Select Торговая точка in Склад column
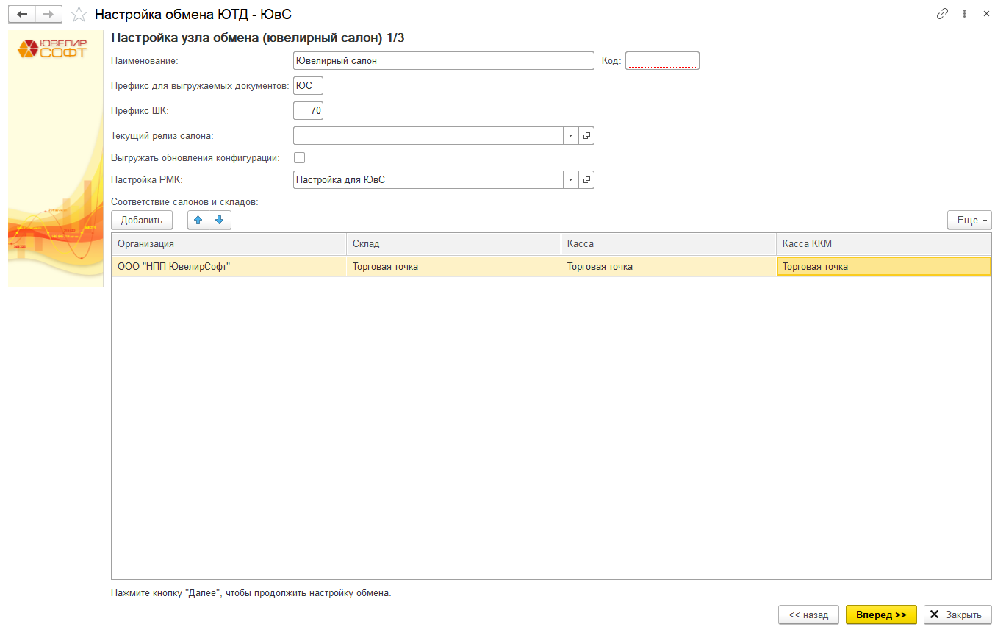 pyautogui.click(x=453, y=266)
